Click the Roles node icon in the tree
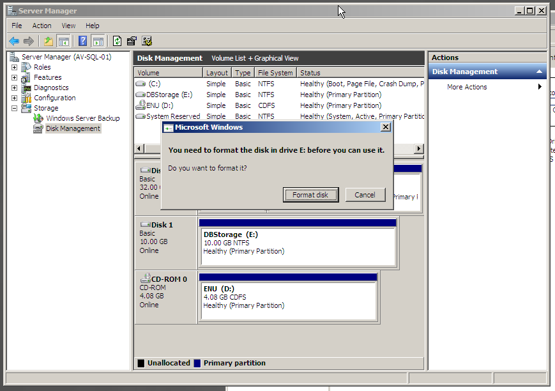The width and height of the screenshot is (555, 391). pyautogui.click(x=26, y=67)
